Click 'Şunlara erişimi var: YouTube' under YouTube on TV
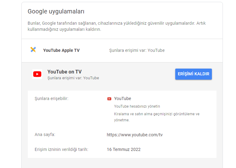The width and height of the screenshot is (236, 168). [x=73, y=78]
